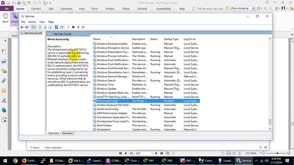Open file icon in PhantomPDF quick access bar
The width and height of the screenshot is (294, 165).
(x=8, y=3)
